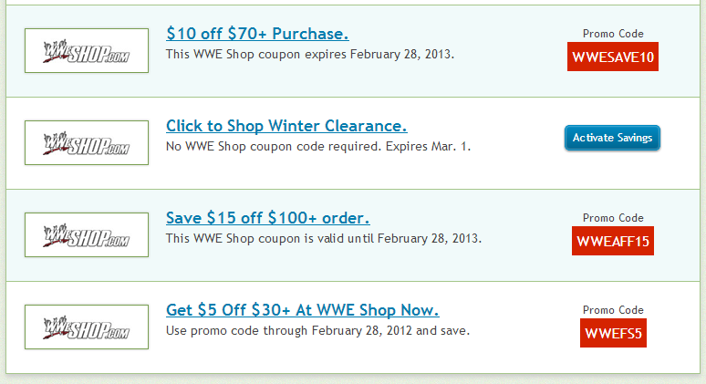Open the "$10 off $70+ Purchase" link
The image size is (706, 384).
pyautogui.click(x=257, y=34)
